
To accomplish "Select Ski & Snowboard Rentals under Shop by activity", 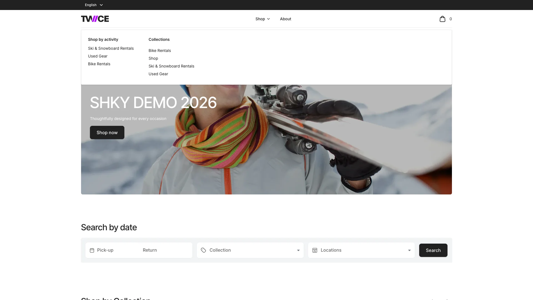I will pos(111,48).
